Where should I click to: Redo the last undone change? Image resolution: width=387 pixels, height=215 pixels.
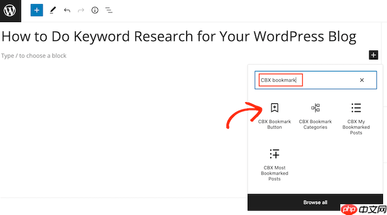(x=81, y=10)
